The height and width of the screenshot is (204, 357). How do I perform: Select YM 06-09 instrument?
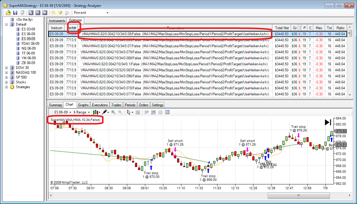click(29, 58)
